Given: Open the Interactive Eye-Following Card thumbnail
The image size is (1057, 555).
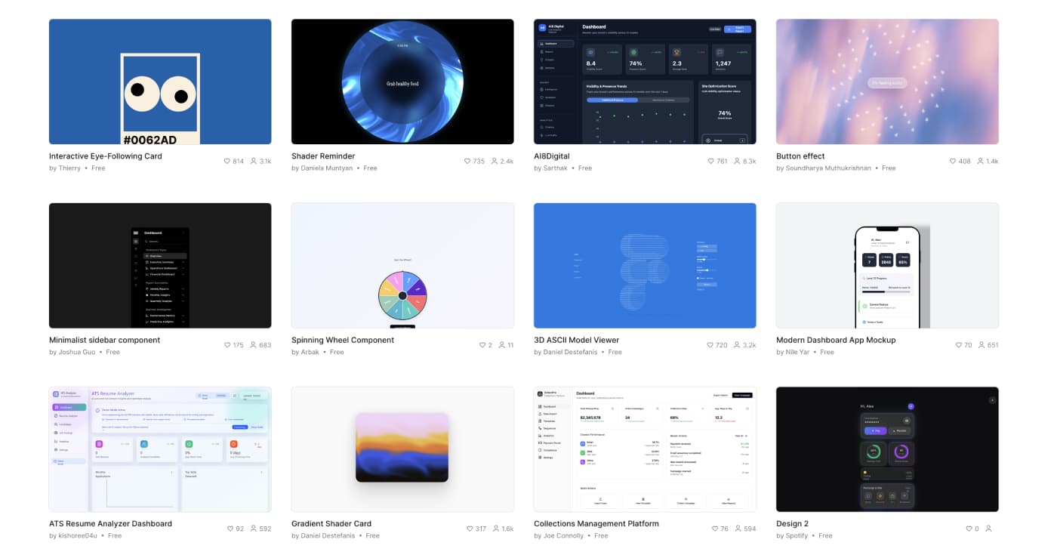Looking at the screenshot, I should pyautogui.click(x=160, y=82).
